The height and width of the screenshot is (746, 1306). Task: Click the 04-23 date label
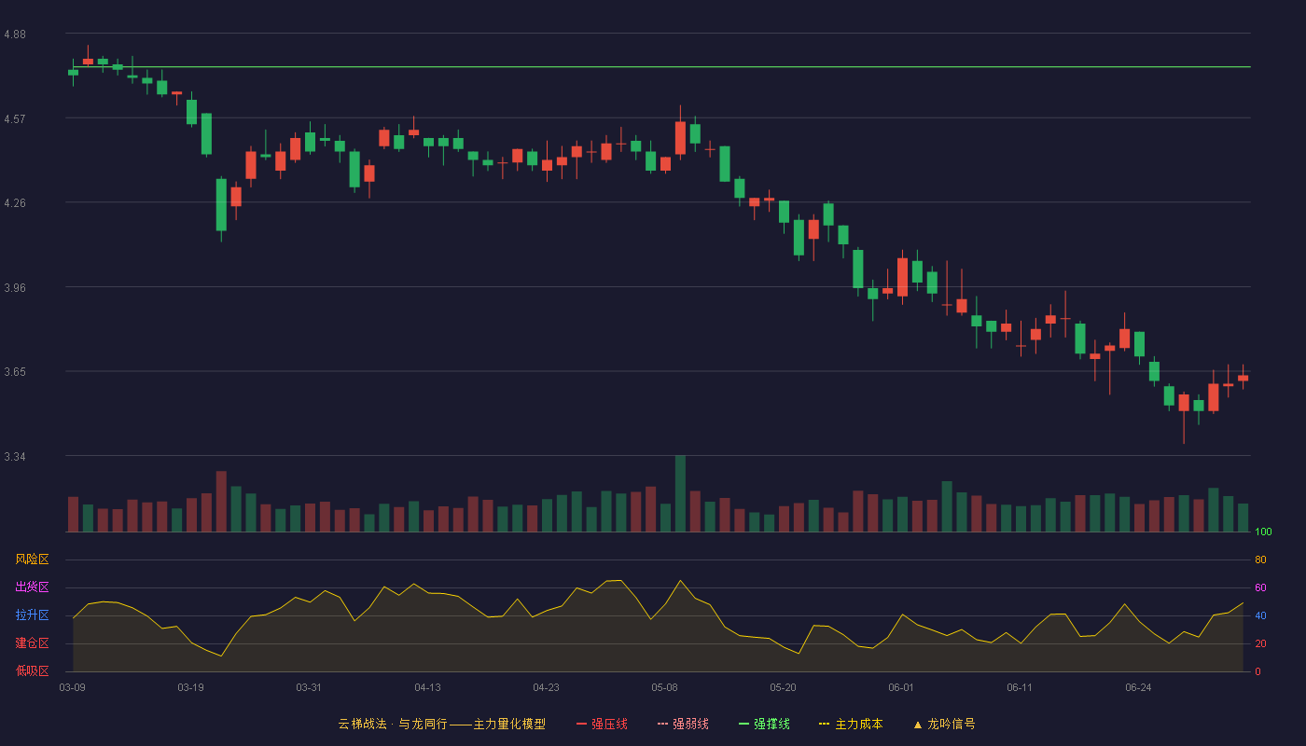(546, 687)
